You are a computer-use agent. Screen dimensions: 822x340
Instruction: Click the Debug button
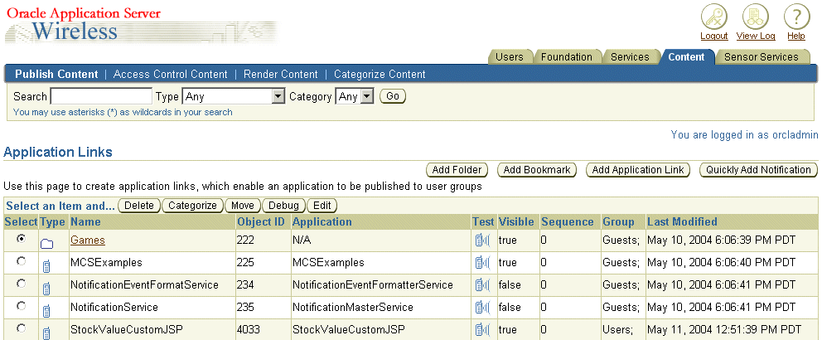coord(283,206)
